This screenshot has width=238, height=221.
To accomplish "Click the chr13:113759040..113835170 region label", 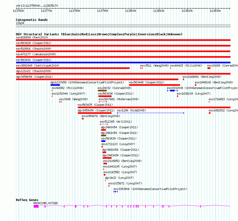I will 37,6.
